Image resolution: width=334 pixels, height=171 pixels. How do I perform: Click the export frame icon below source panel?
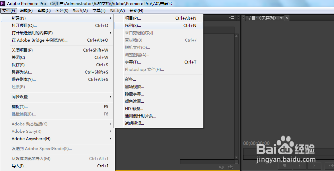(230, 167)
